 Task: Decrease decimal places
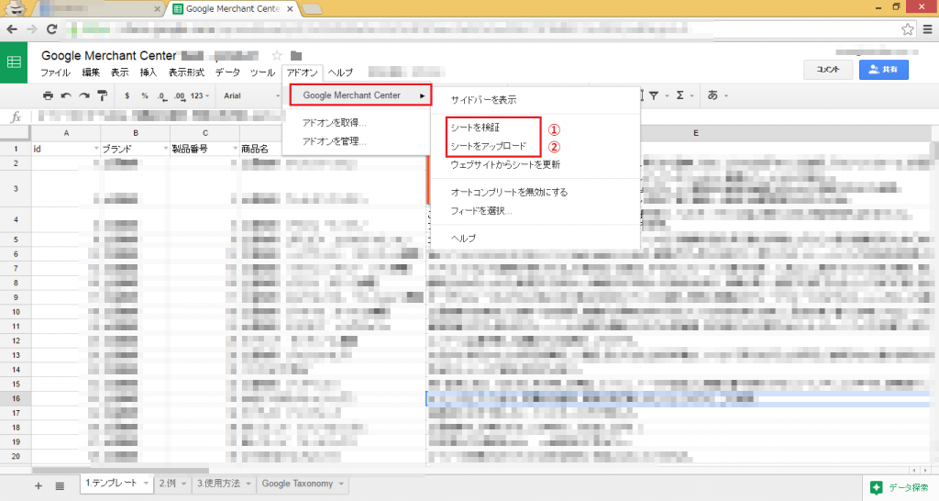pyautogui.click(x=161, y=95)
